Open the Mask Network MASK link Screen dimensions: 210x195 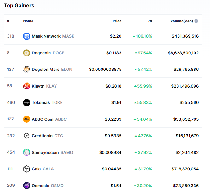click(x=53, y=36)
